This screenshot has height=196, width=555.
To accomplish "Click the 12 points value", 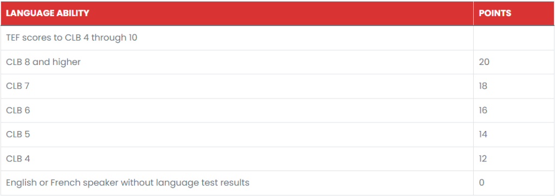I will (483, 159).
